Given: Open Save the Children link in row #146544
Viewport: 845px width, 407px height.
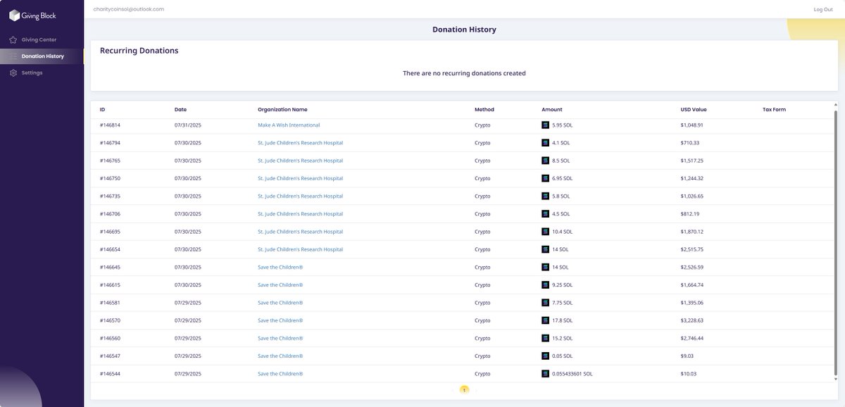Looking at the screenshot, I should pyautogui.click(x=280, y=374).
